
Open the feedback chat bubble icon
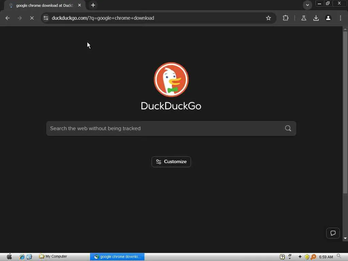[333, 233]
